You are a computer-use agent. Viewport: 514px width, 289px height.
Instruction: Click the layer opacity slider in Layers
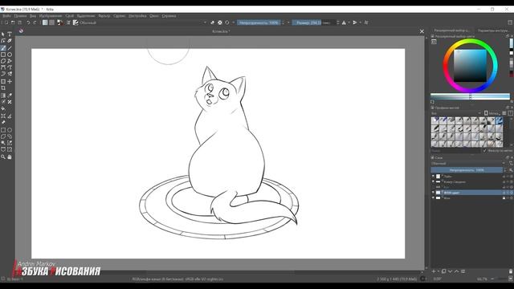(x=467, y=170)
